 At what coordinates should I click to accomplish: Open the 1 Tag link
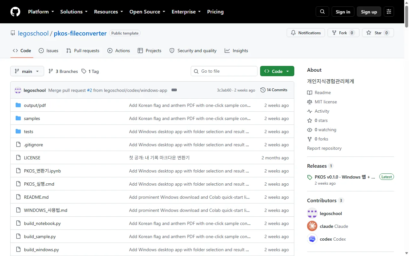90,71
